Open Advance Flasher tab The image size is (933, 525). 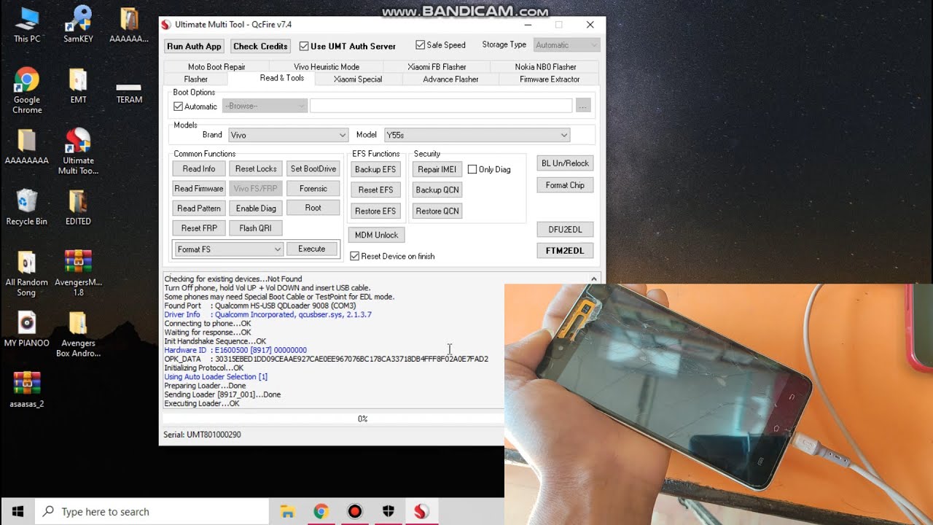[450, 79]
